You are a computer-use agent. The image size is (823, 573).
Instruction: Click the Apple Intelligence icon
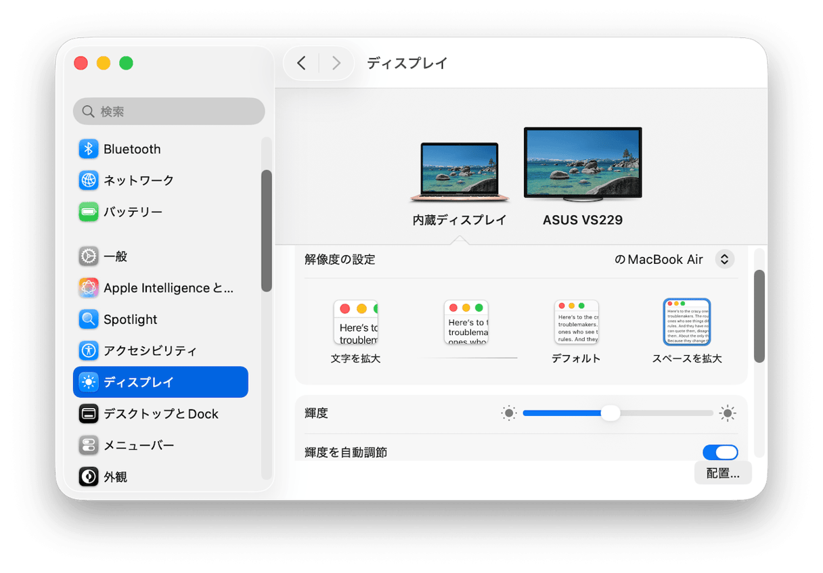pyautogui.click(x=89, y=288)
